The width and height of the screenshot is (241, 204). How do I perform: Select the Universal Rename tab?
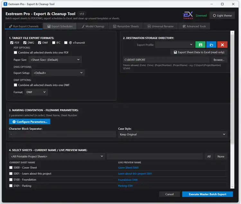coord(161,26)
